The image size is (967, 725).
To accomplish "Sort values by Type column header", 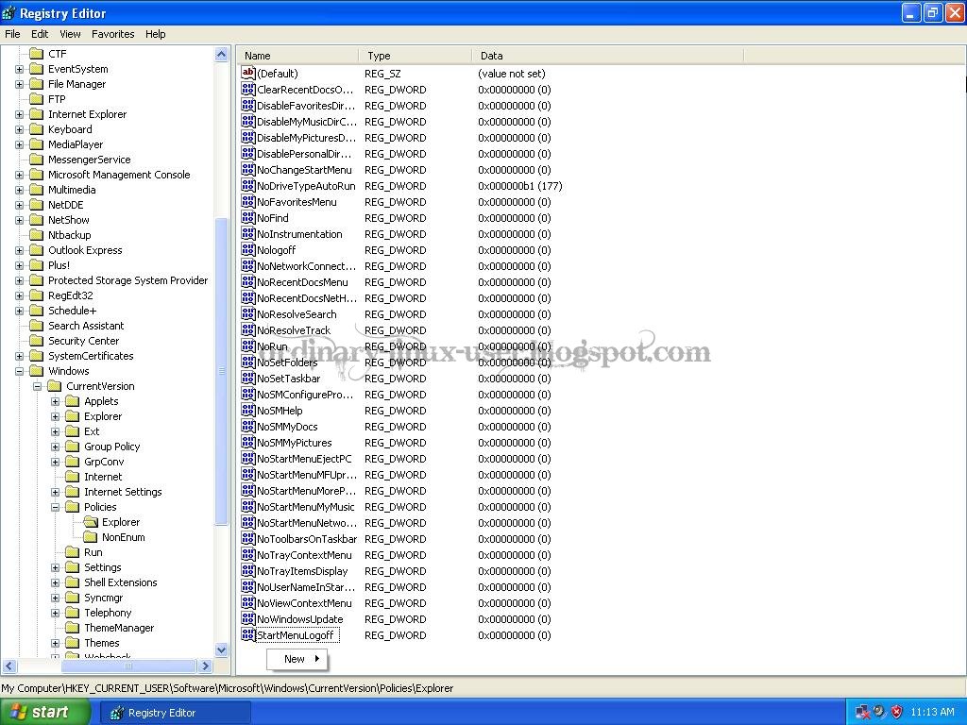I will 415,56.
